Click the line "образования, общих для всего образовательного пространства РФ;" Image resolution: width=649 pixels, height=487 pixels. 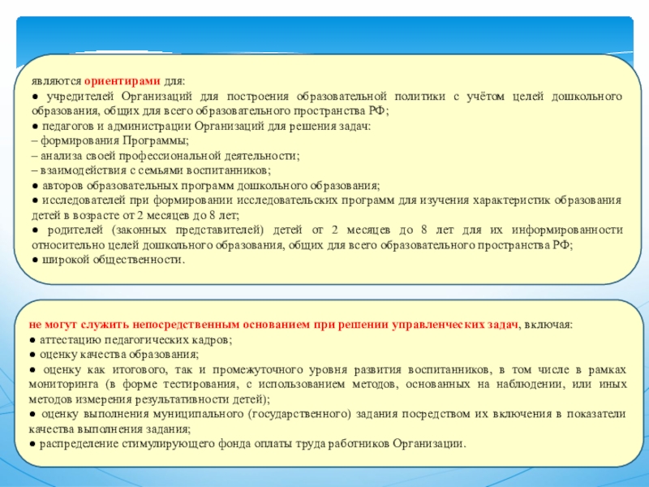(x=210, y=111)
